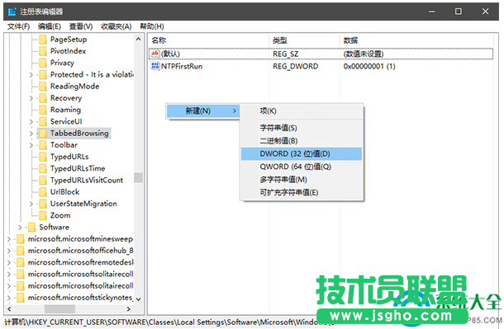Choose 可扩充字符串值(E) in submenu
This screenshot has width=504, height=329.
[302, 192]
